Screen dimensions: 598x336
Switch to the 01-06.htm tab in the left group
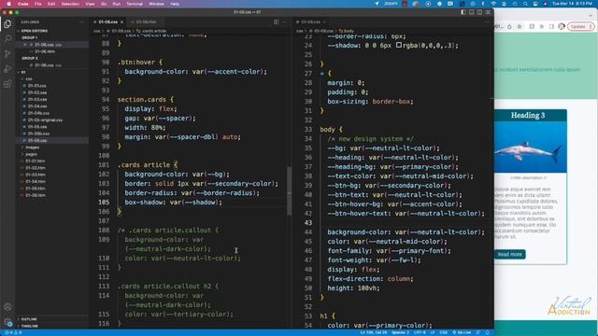click(146, 22)
